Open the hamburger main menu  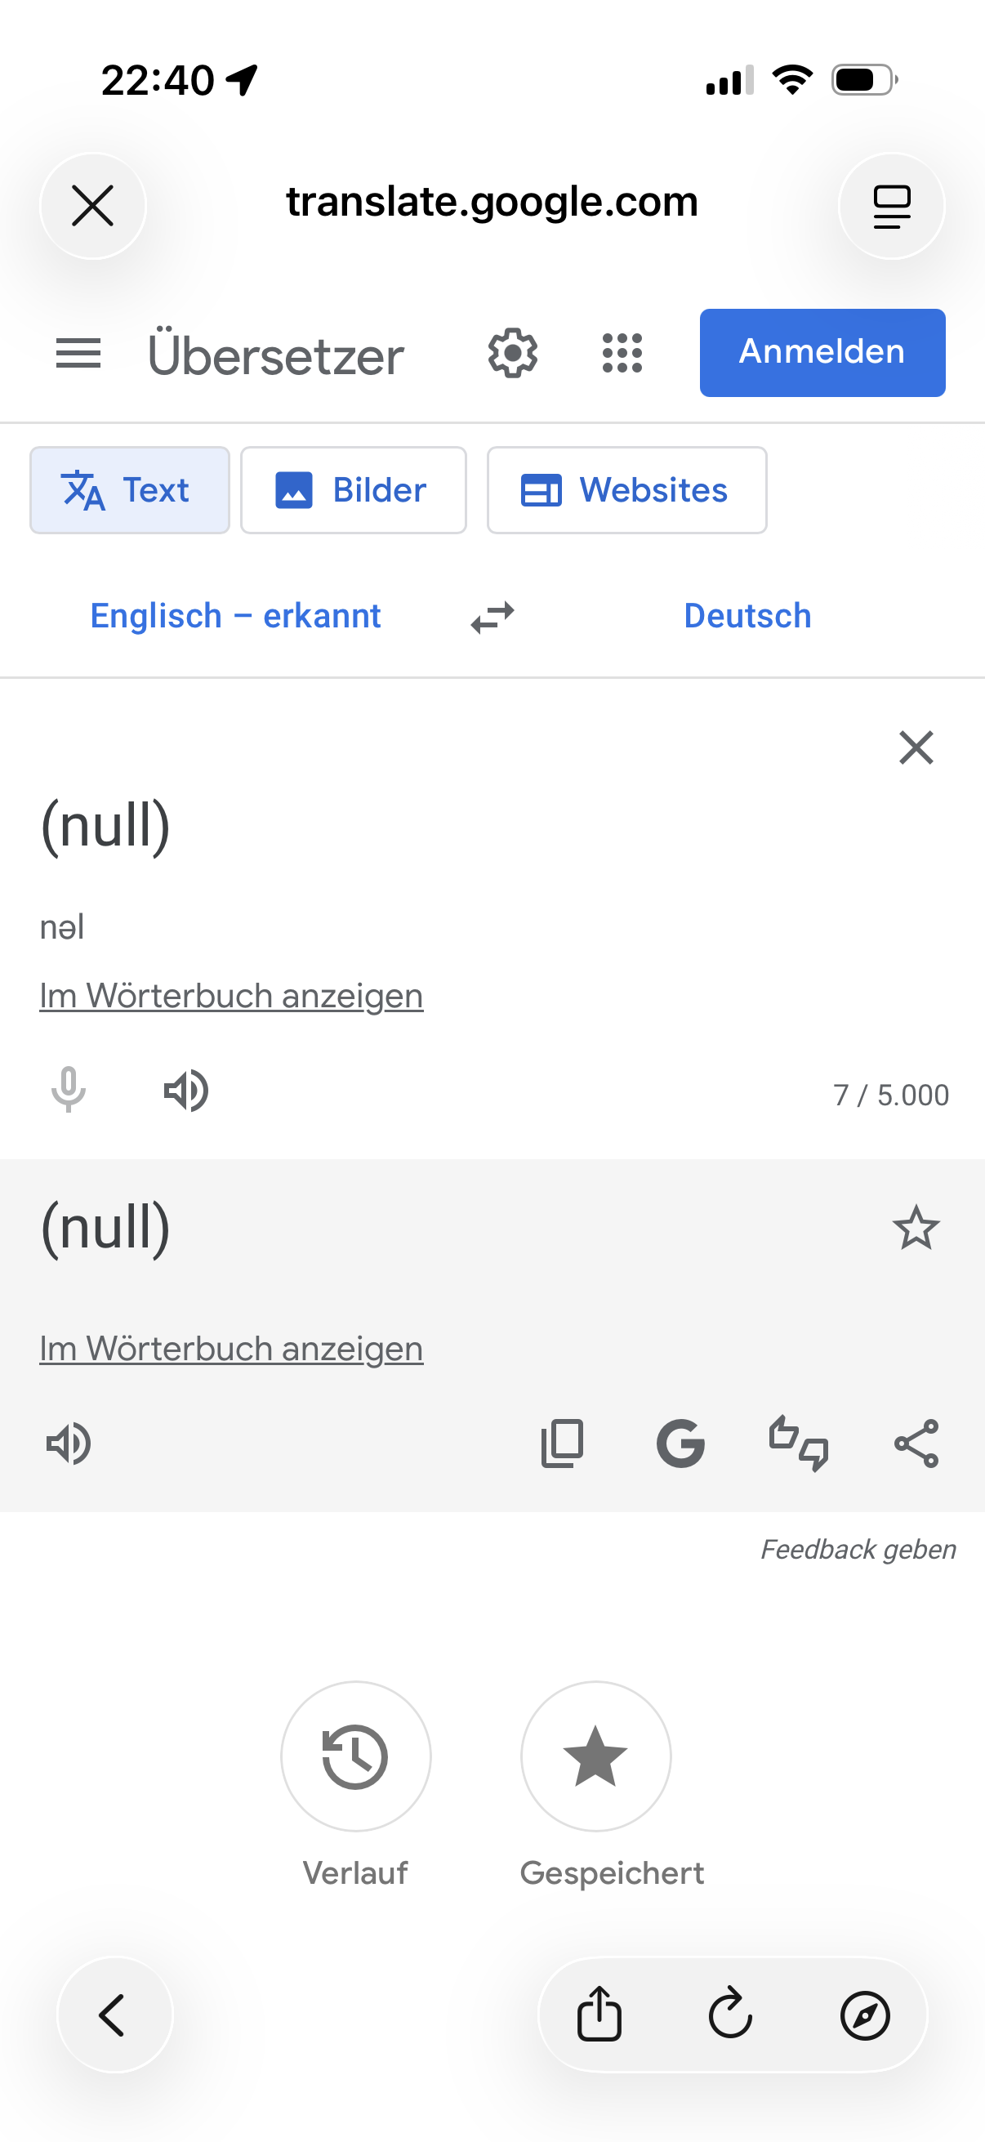[78, 354]
